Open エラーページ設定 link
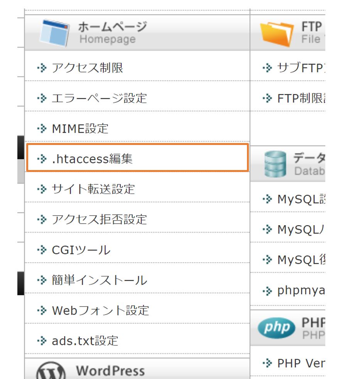 coord(99,98)
